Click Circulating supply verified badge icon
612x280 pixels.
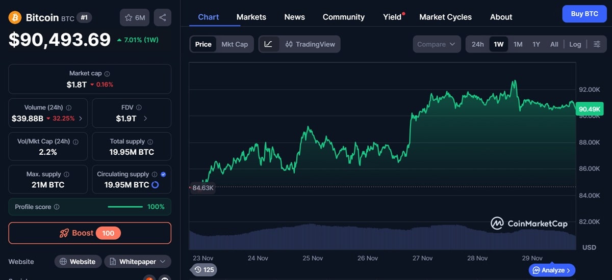pyautogui.click(x=163, y=174)
